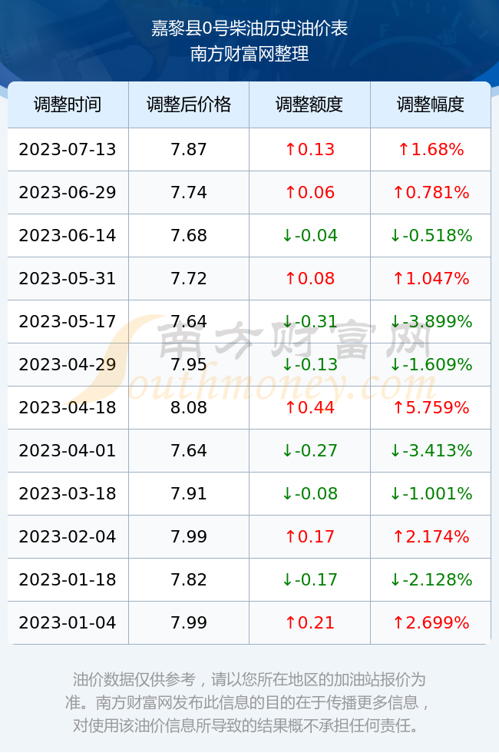Image resolution: width=499 pixels, height=753 pixels.
Task: Click the red up arrow beside 0.13
Action: (290, 149)
